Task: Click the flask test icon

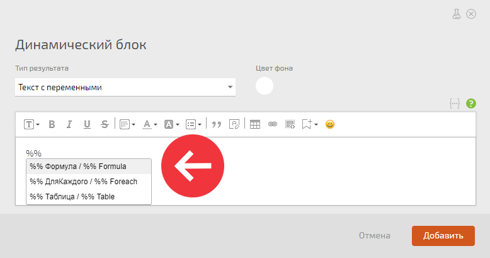Action: [457, 14]
